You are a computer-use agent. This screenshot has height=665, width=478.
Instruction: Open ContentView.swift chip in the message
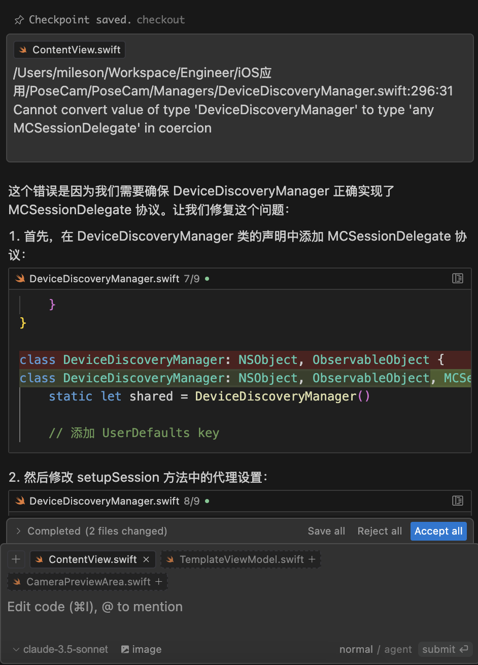[x=70, y=50]
